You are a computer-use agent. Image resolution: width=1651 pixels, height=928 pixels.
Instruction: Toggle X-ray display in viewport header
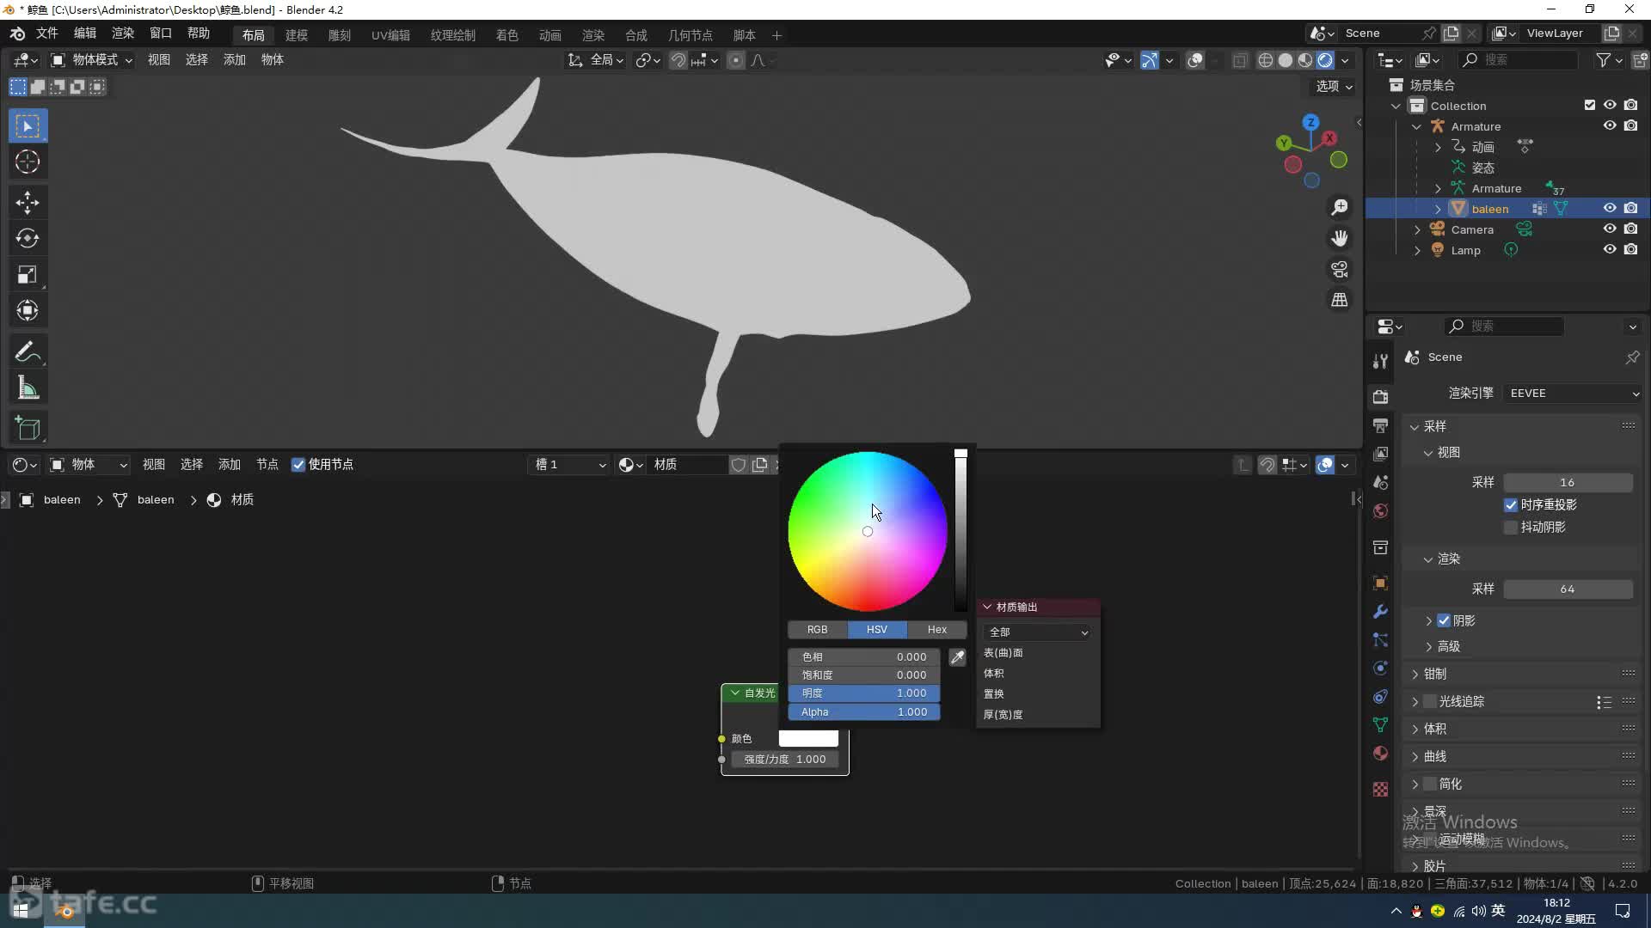(1240, 60)
